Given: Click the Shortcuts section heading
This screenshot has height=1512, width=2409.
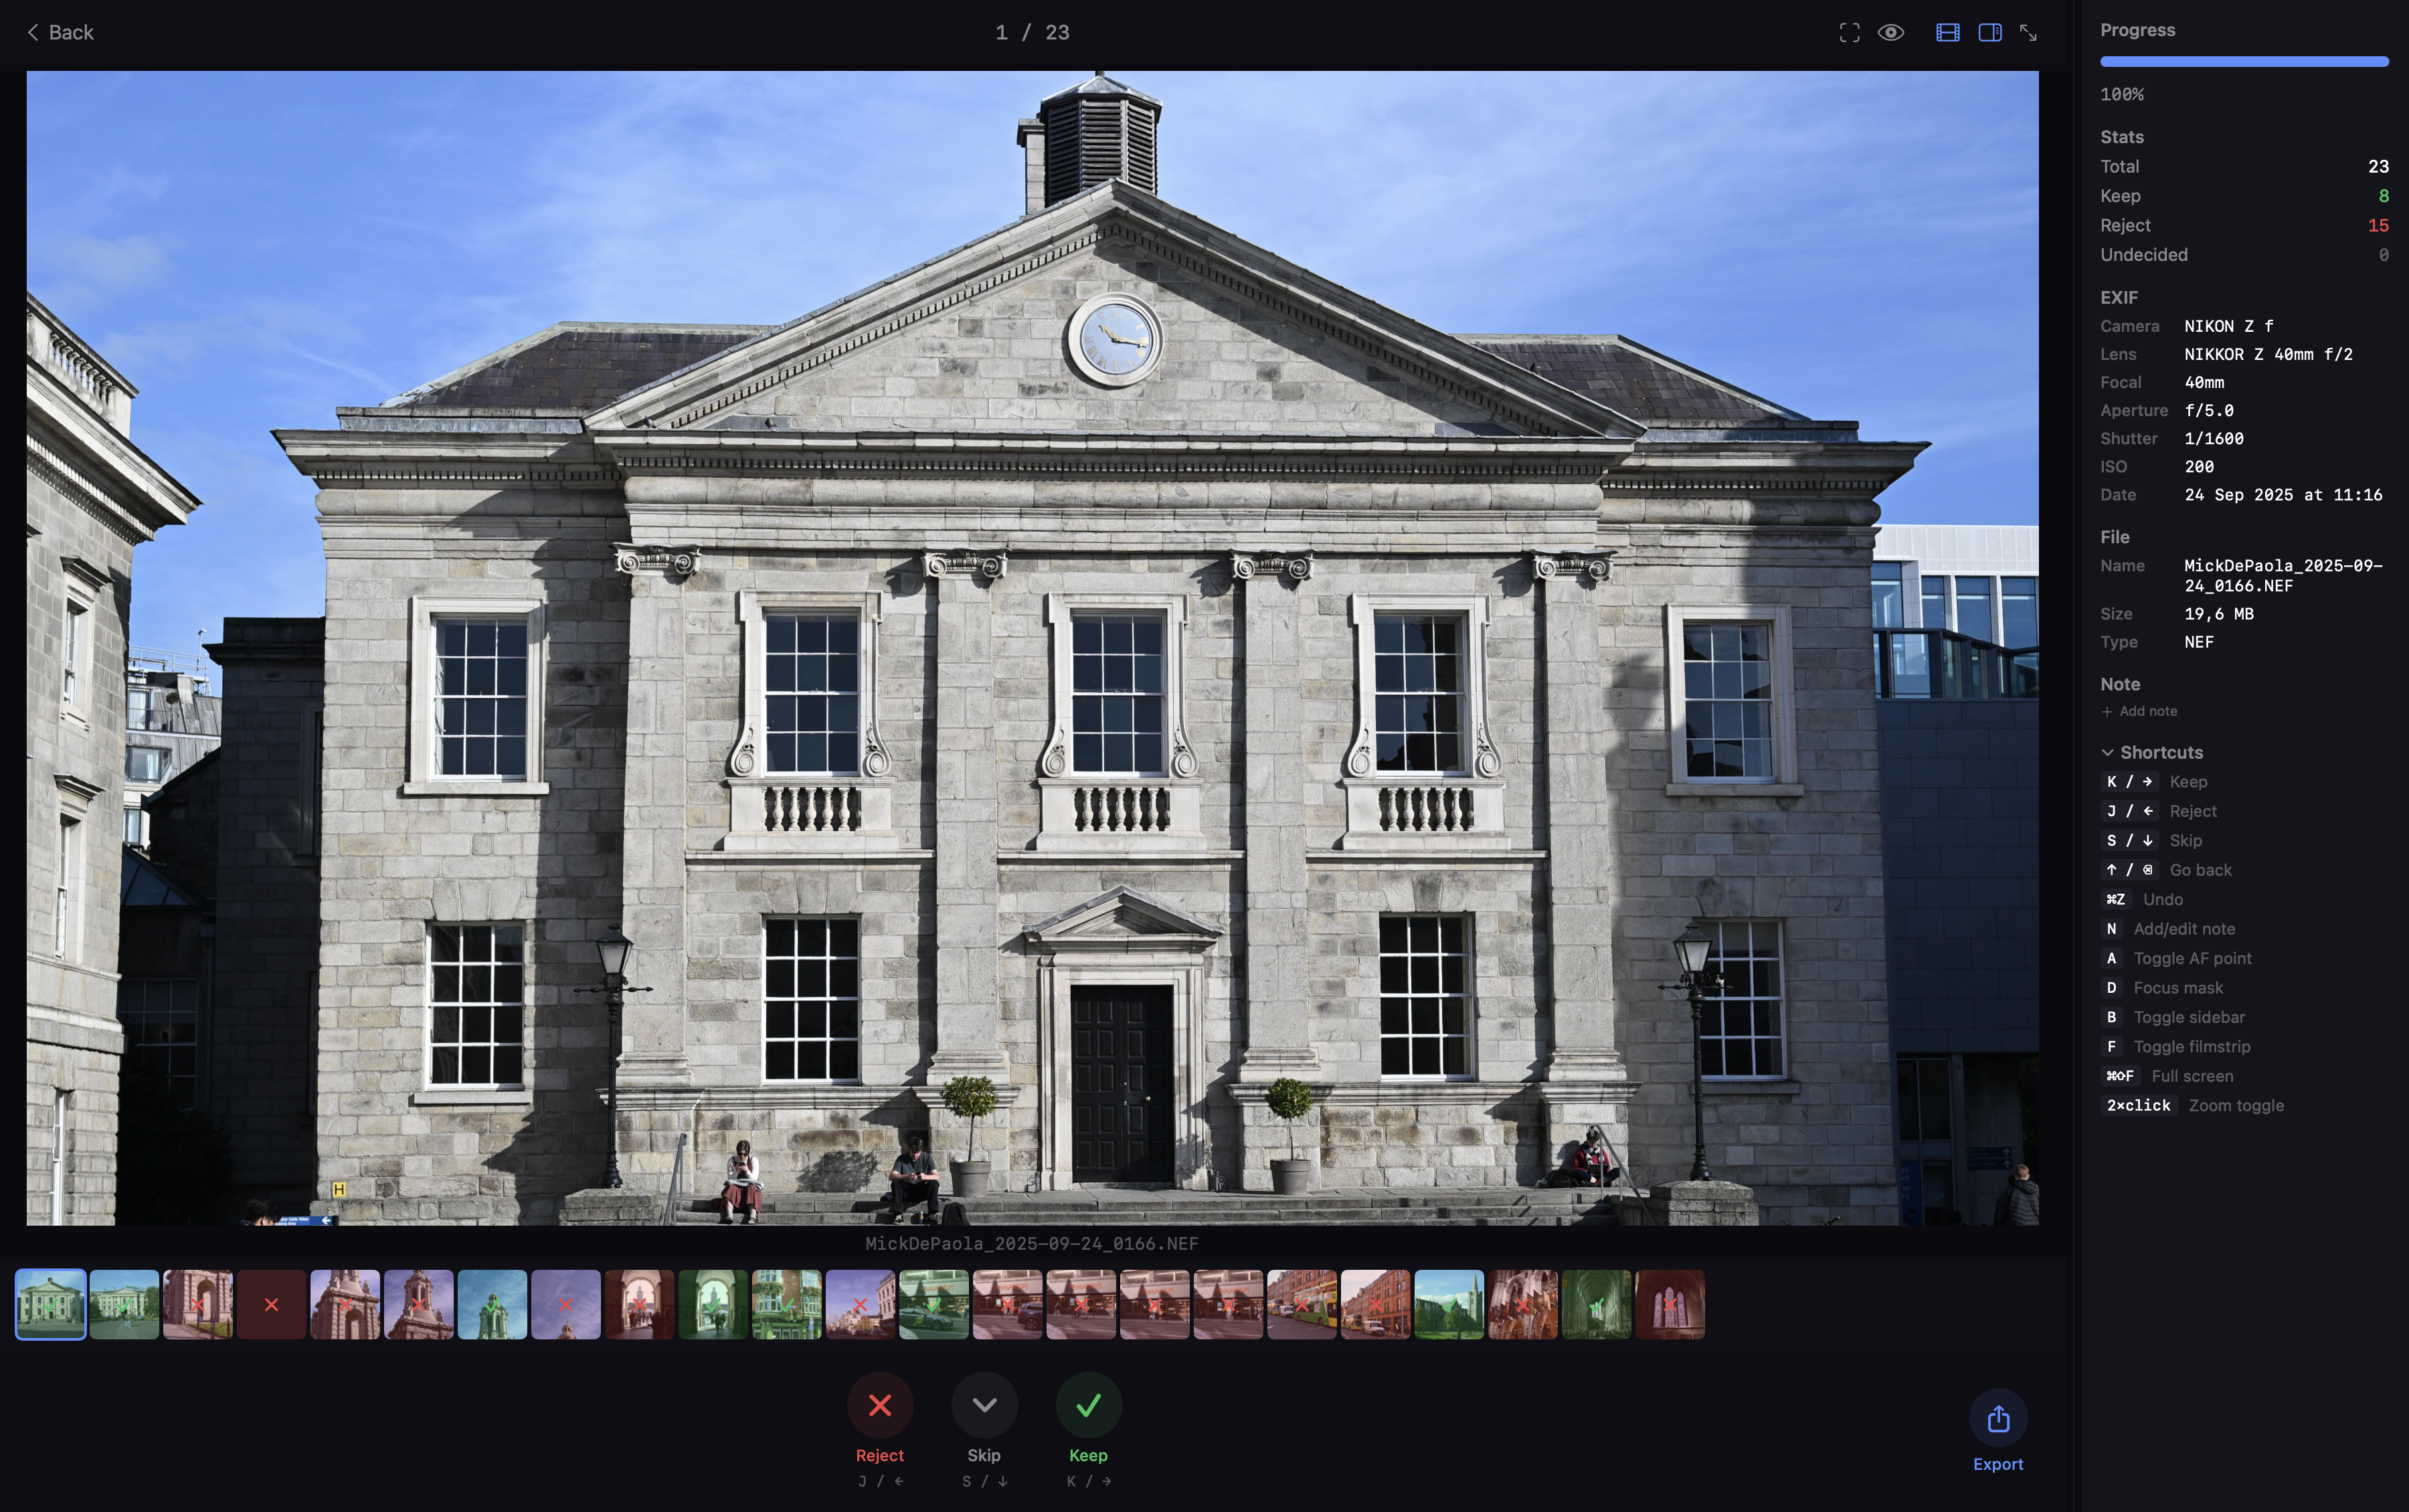Looking at the screenshot, I should pos(2161,752).
